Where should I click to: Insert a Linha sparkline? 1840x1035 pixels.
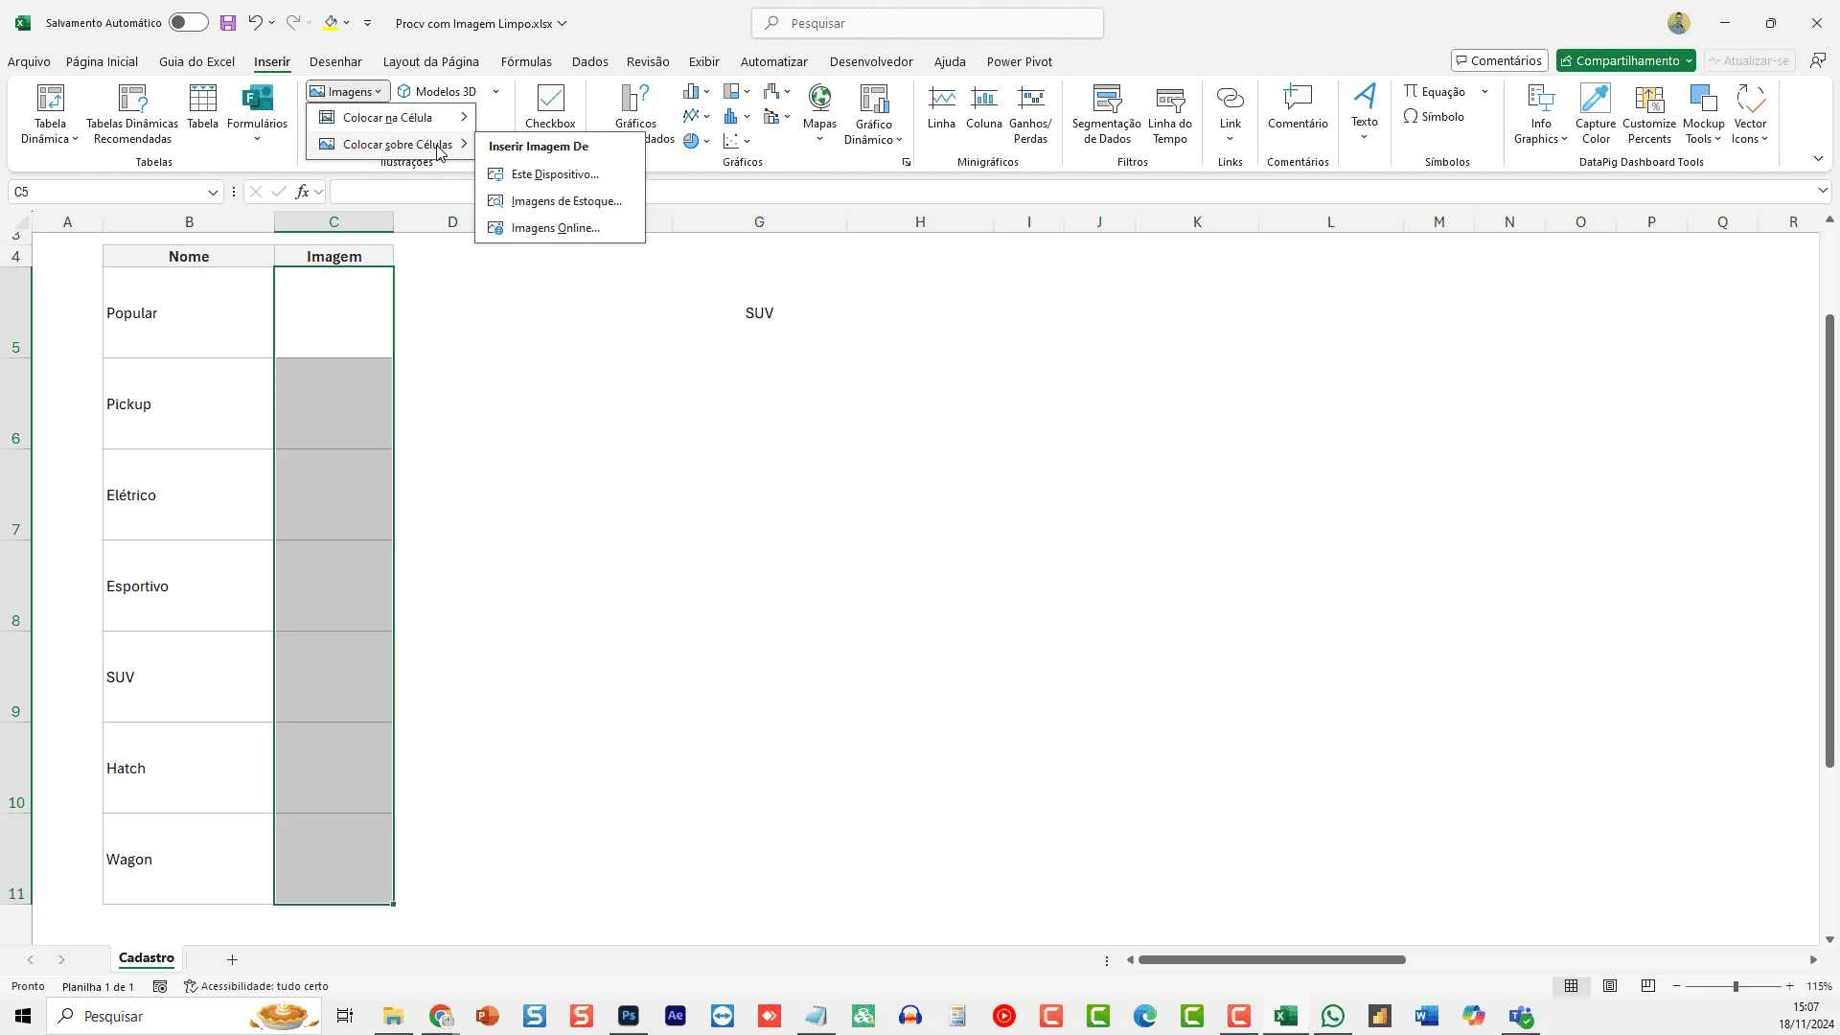(941, 106)
